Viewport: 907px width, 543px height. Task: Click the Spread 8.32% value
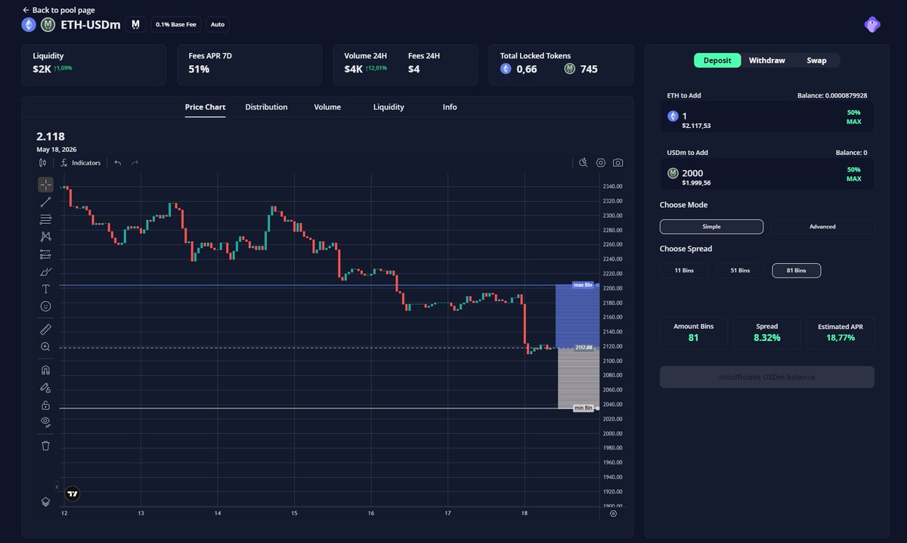pos(766,338)
